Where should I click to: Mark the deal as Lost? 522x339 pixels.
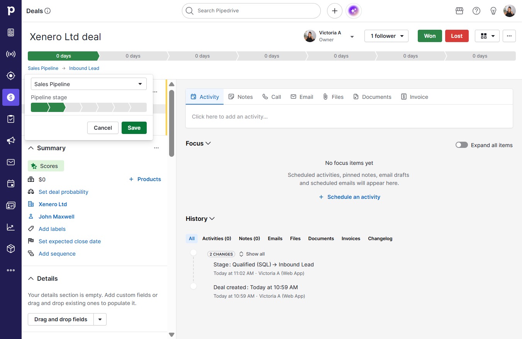(x=457, y=36)
